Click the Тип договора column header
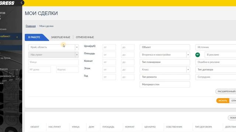This screenshot has height=132, width=236. [204, 127]
